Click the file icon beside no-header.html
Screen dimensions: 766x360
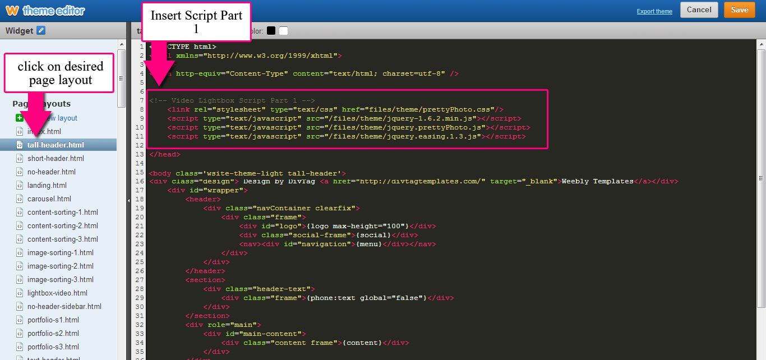pos(20,172)
